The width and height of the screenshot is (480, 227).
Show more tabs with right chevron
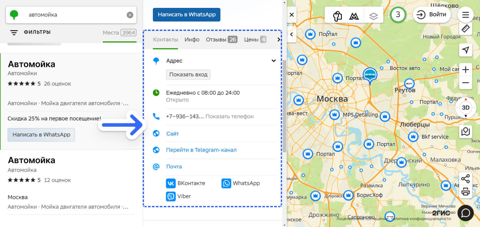(x=278, y=39)
